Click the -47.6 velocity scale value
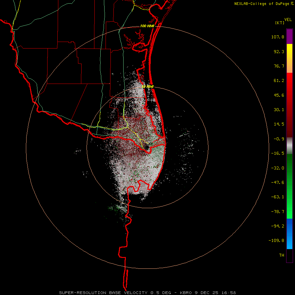The height and width of the screenshot is (295, 295). pyautogui.click(x=278, y=183)
